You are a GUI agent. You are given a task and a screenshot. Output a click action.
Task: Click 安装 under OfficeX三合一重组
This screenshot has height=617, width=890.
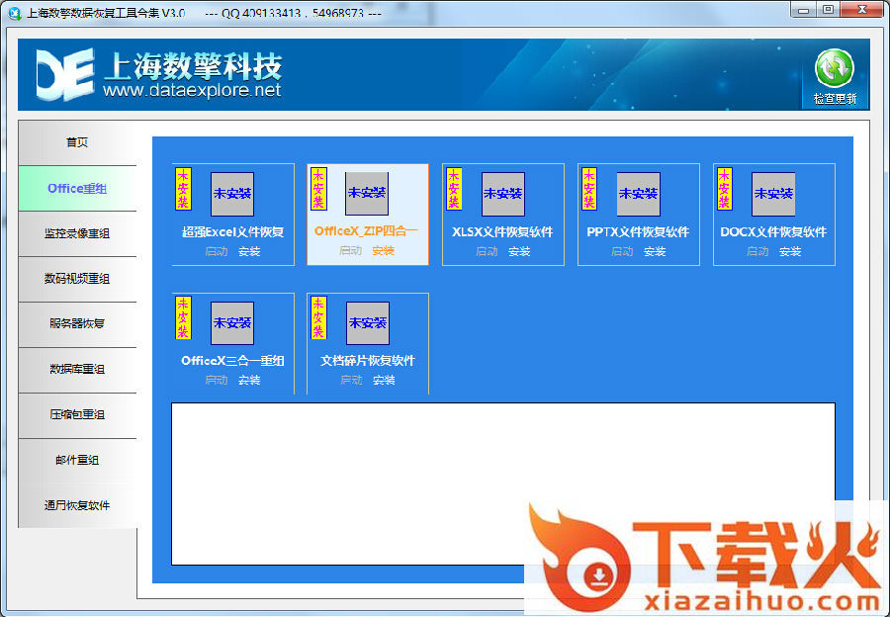(x=249, y=381)
